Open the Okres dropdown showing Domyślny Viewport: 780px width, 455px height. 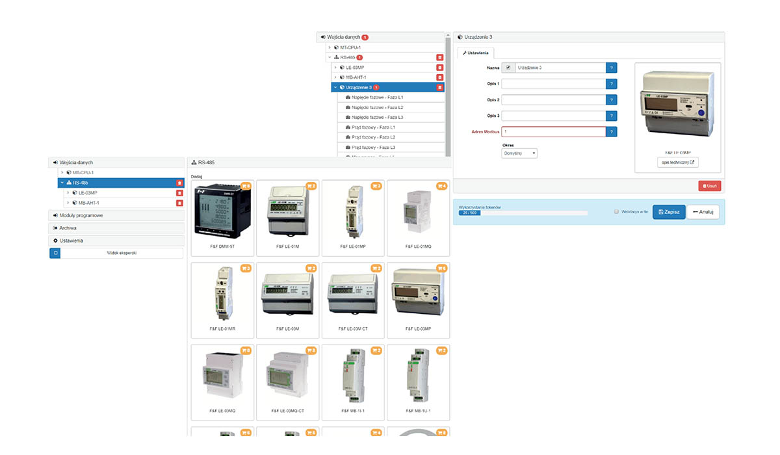point(519,153)
